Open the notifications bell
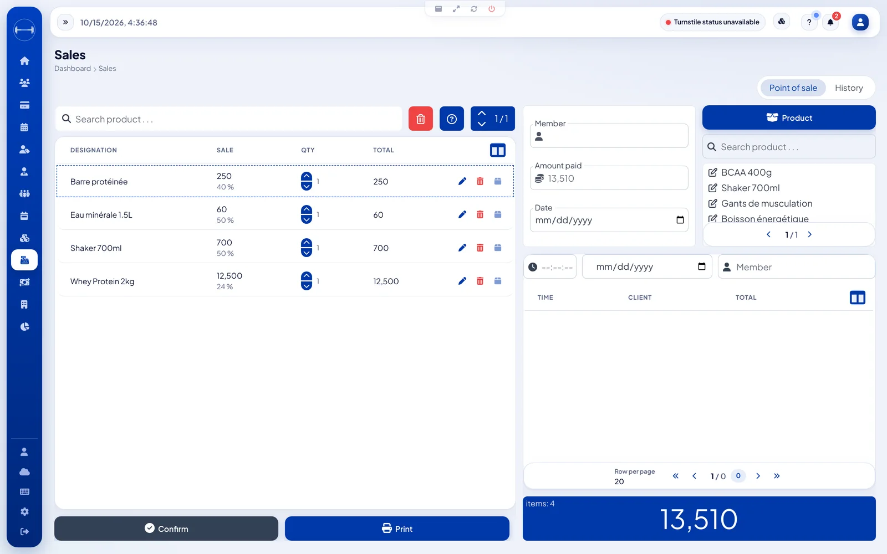This screenshot has height=554, width=887. pos(830,22)
